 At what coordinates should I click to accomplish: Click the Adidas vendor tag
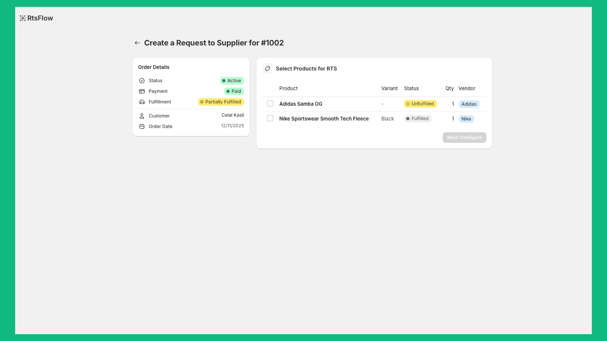coord(469,104)
